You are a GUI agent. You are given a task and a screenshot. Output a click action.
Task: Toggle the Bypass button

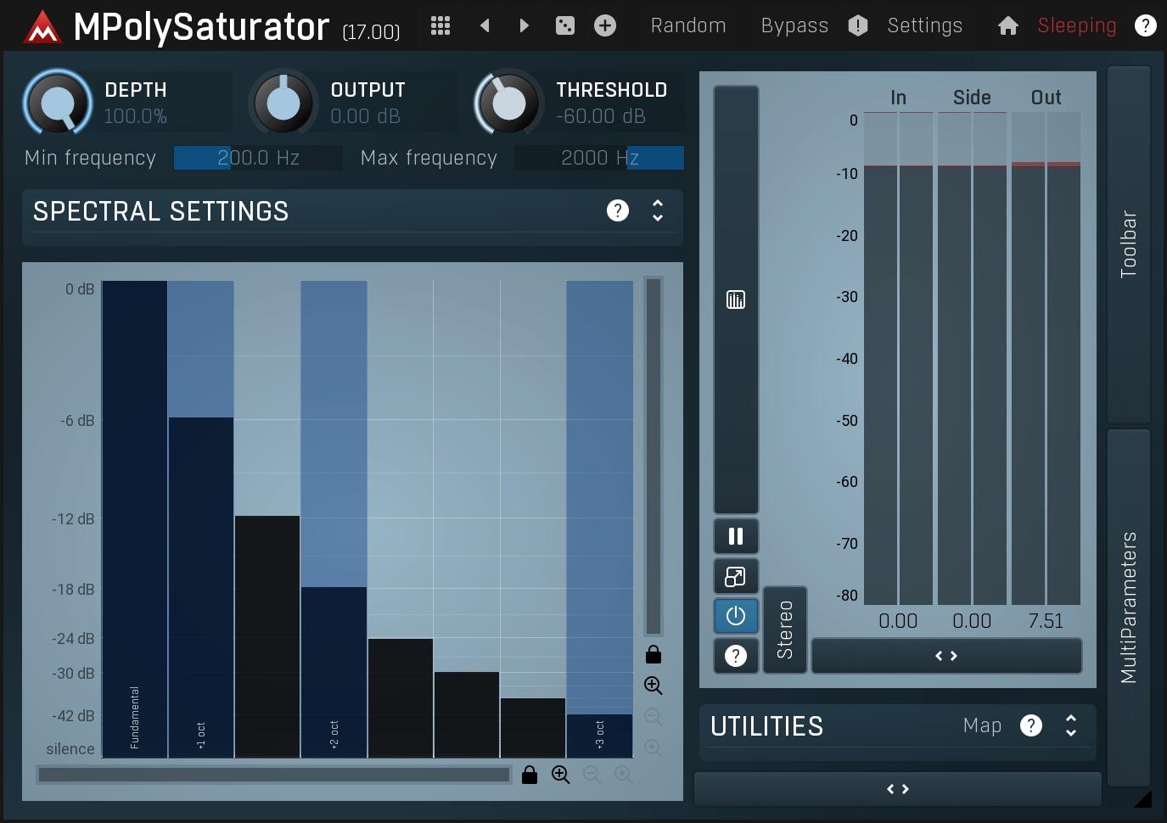point(794,25)
